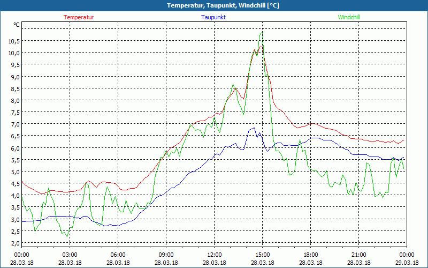This screenshot has width=428, height=268.
Task: Click the 4,5 y-axis value
Action: click(15, 183)
